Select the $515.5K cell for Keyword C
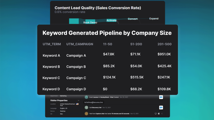The width and height of the screenshot is (214, 120). (137, 77)
